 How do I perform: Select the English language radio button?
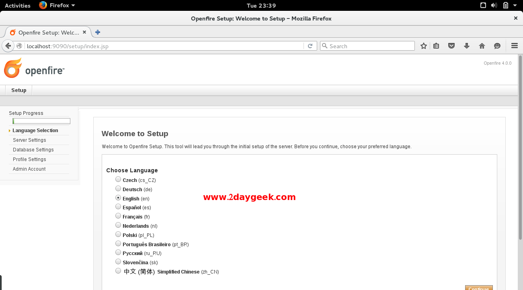[x=118, y=198]
